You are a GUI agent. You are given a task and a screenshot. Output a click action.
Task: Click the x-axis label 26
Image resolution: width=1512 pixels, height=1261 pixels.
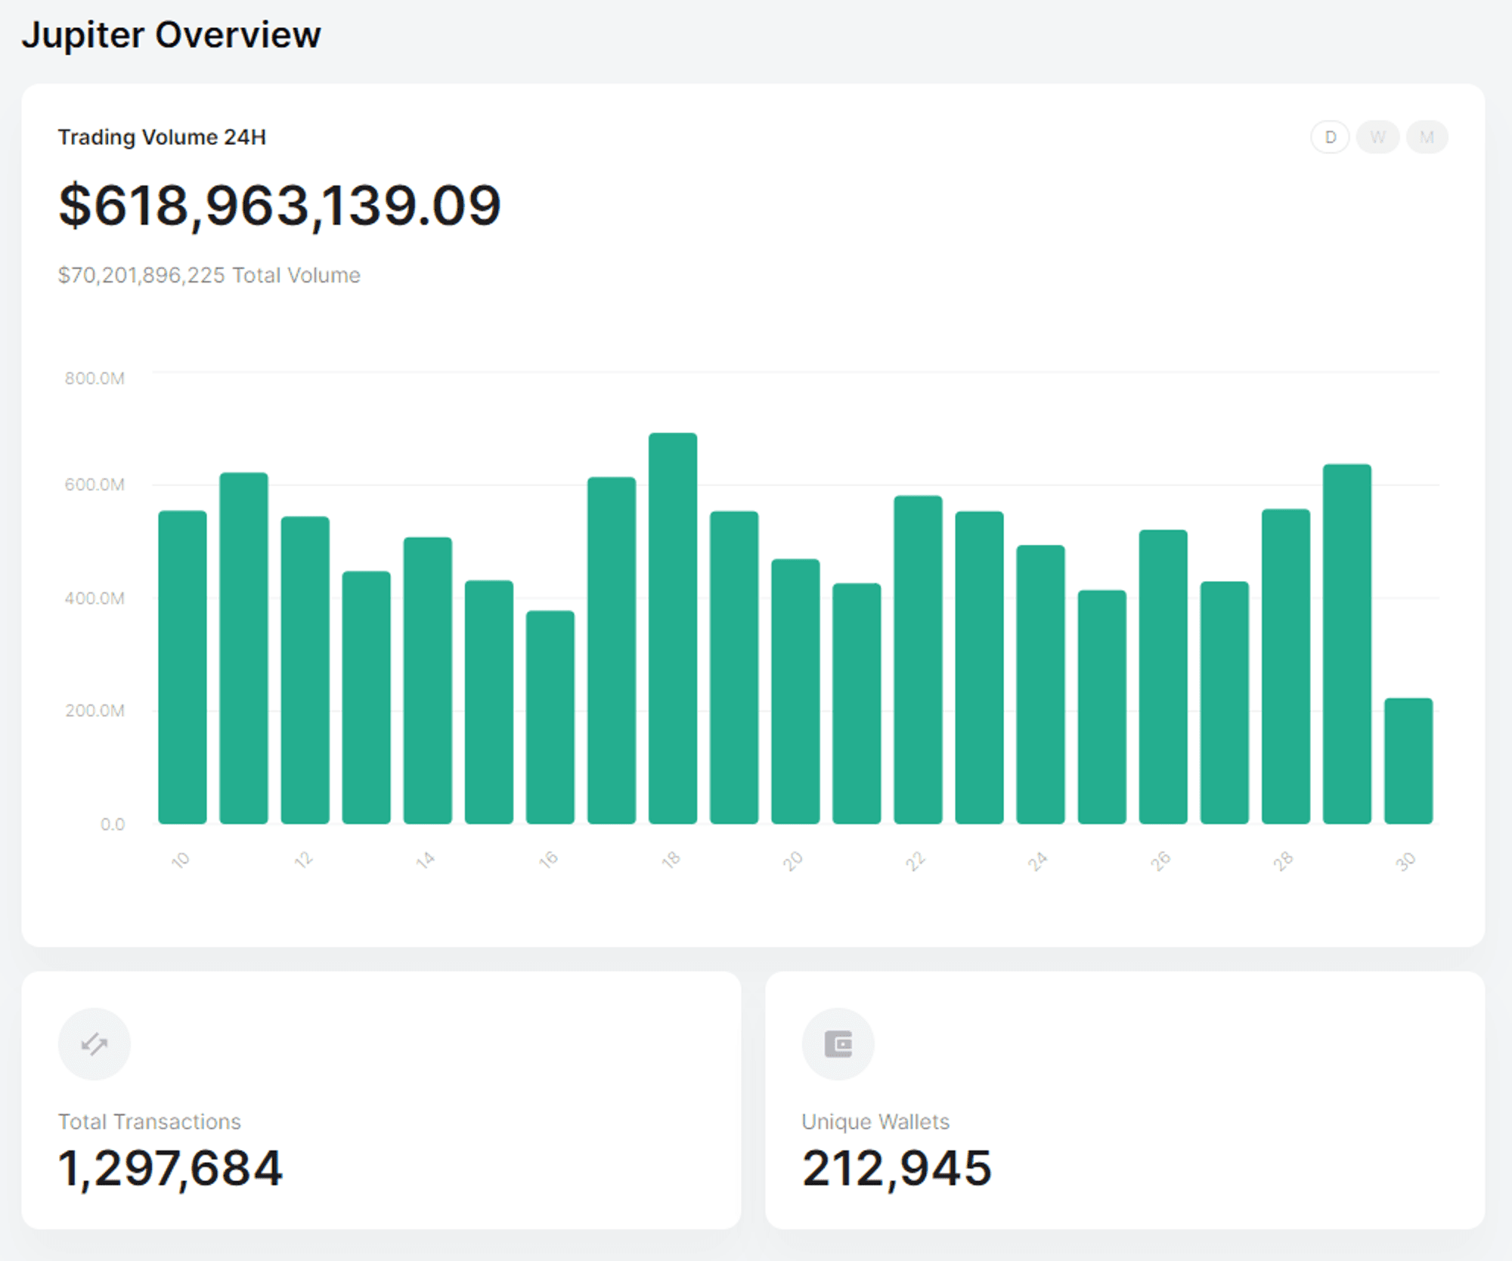click(1160, 861)
